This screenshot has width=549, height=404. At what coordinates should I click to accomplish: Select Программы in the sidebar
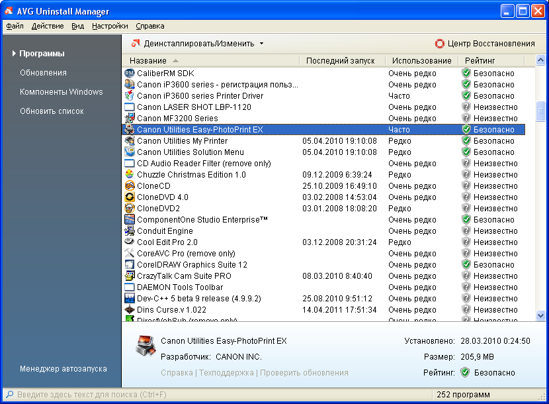(x=42, y=53)
